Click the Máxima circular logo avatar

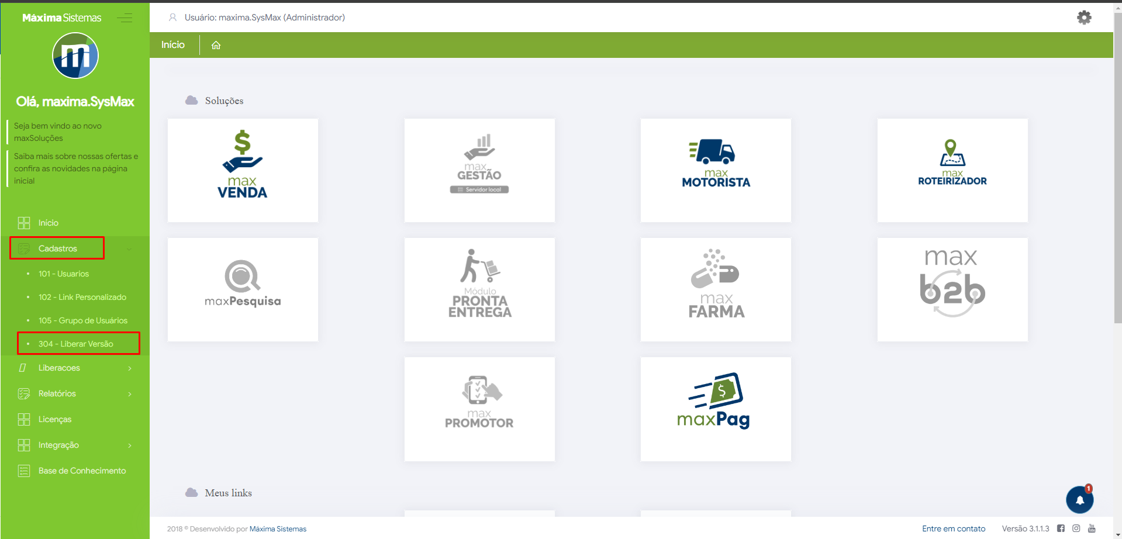[75, 56]
